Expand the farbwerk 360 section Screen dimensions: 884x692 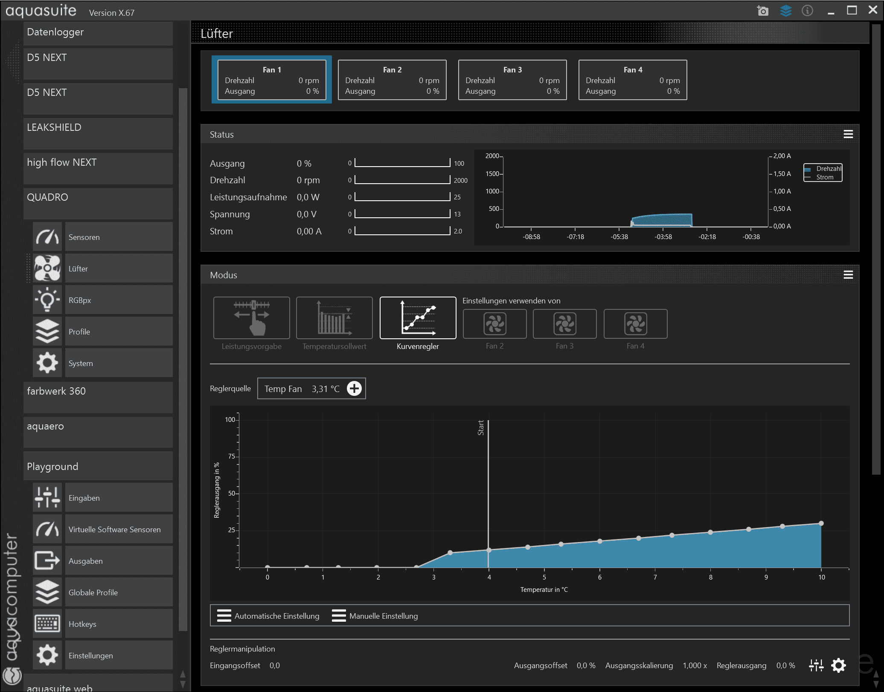(98, 397)
